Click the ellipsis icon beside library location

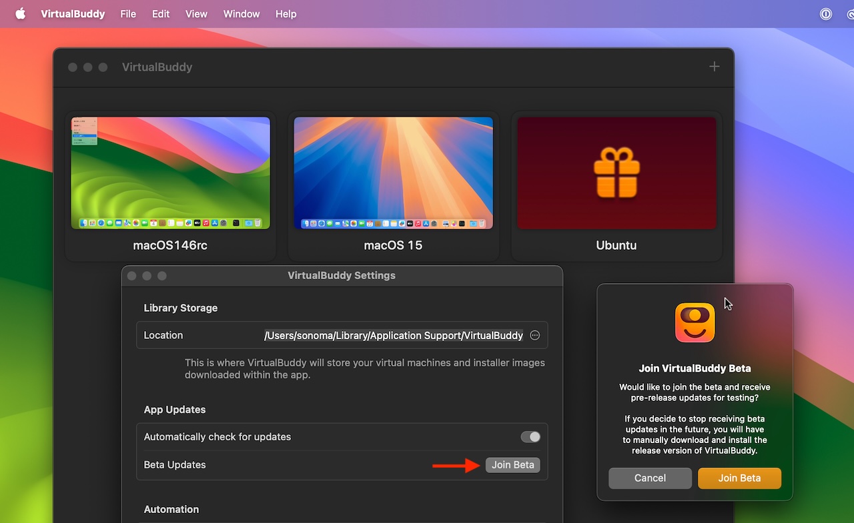[534, 335]
